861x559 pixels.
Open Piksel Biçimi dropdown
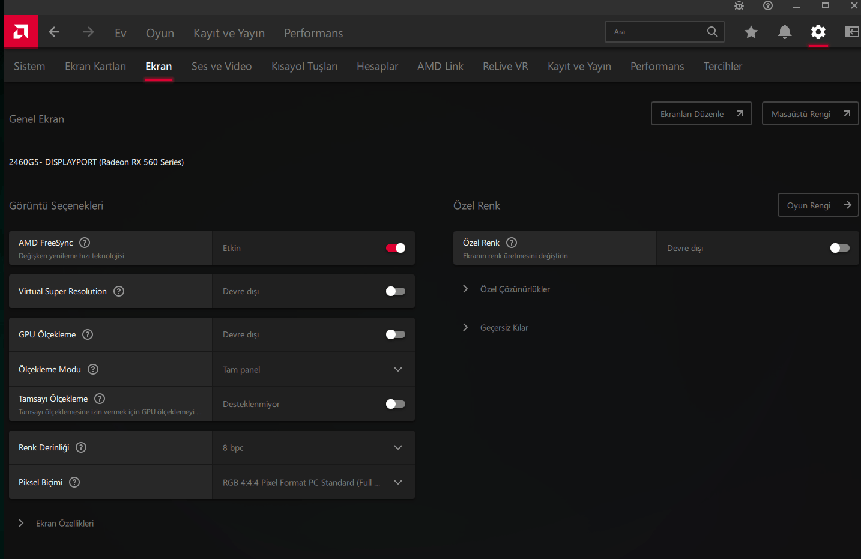(313, 482)
